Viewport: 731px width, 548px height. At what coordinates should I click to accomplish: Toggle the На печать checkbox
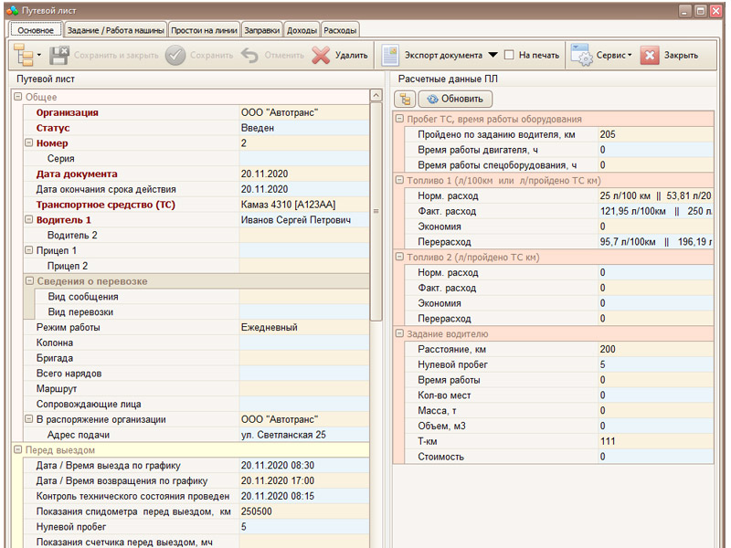[x=509, y=55]
